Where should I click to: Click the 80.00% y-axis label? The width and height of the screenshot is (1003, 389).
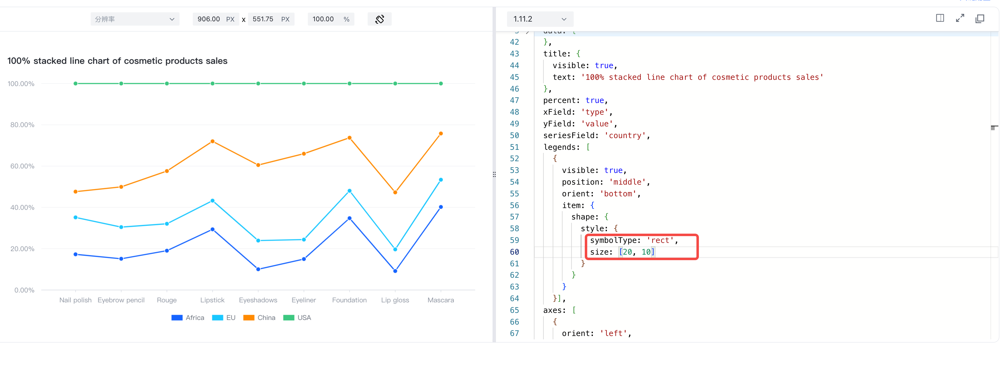coord(22,125)
